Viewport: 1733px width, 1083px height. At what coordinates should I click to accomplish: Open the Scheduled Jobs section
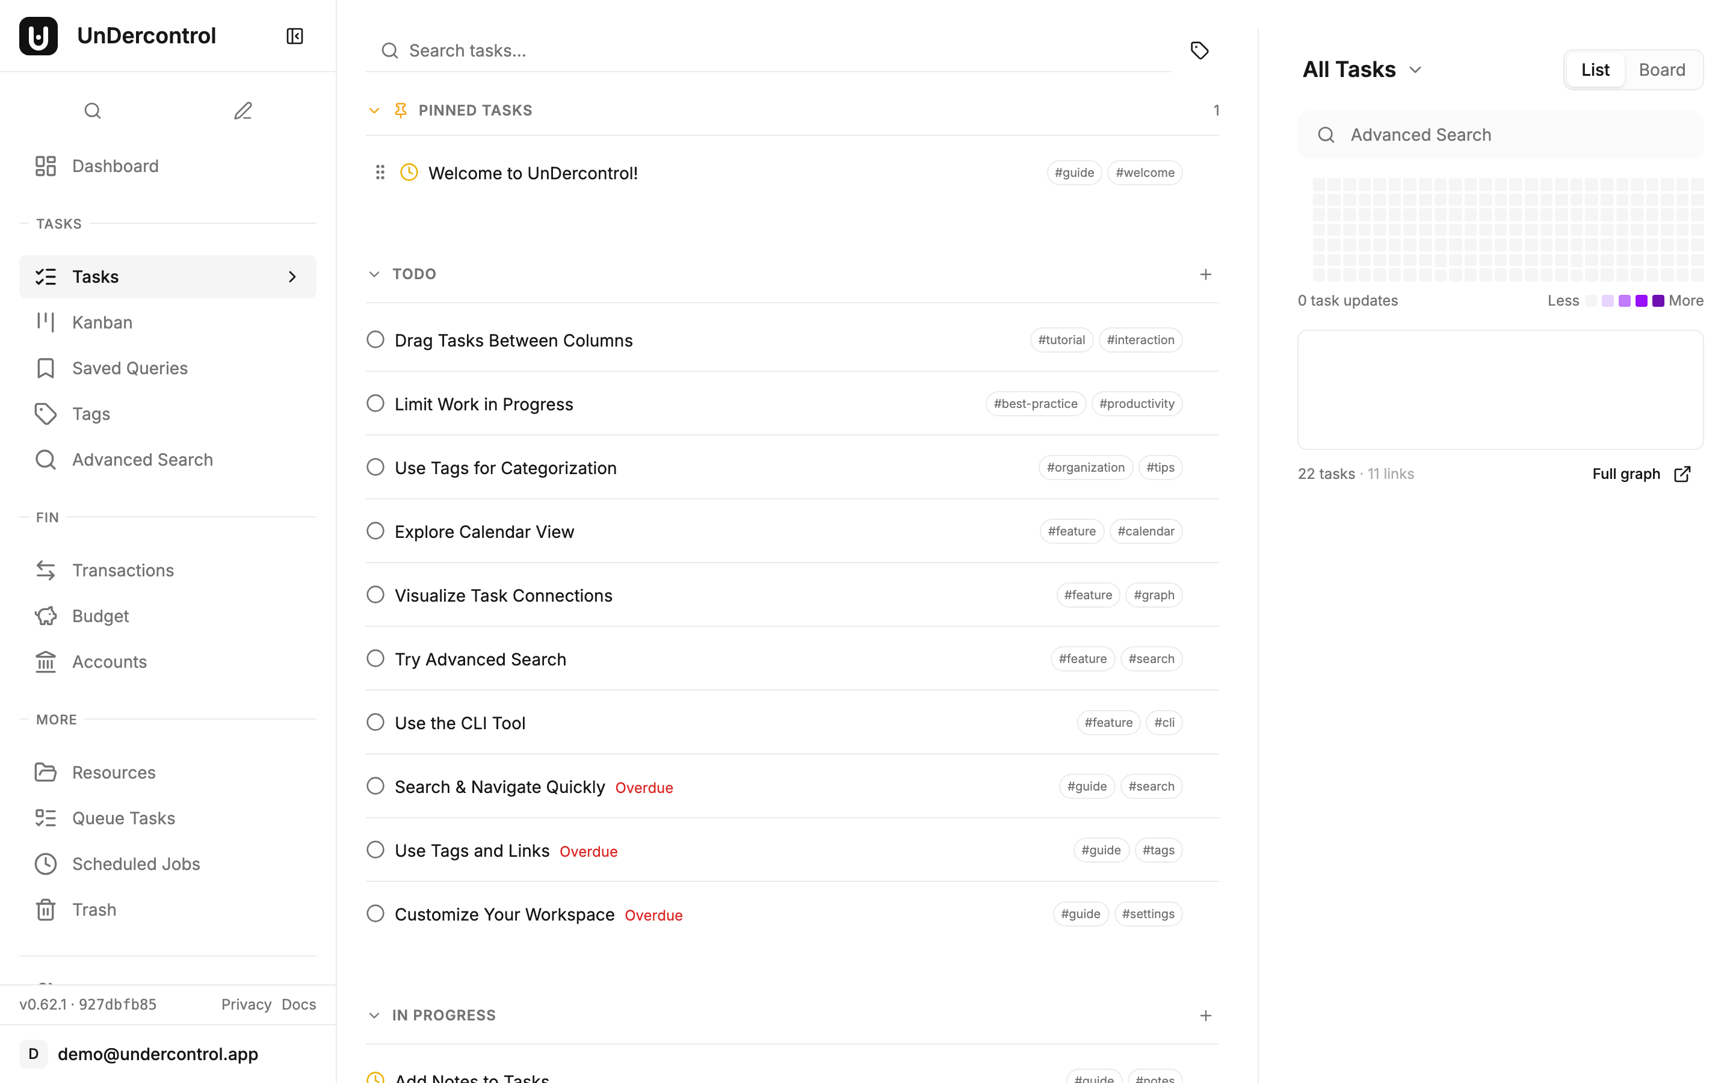135,863
